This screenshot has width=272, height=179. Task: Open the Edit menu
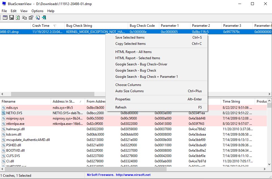(x=14, y=11)
